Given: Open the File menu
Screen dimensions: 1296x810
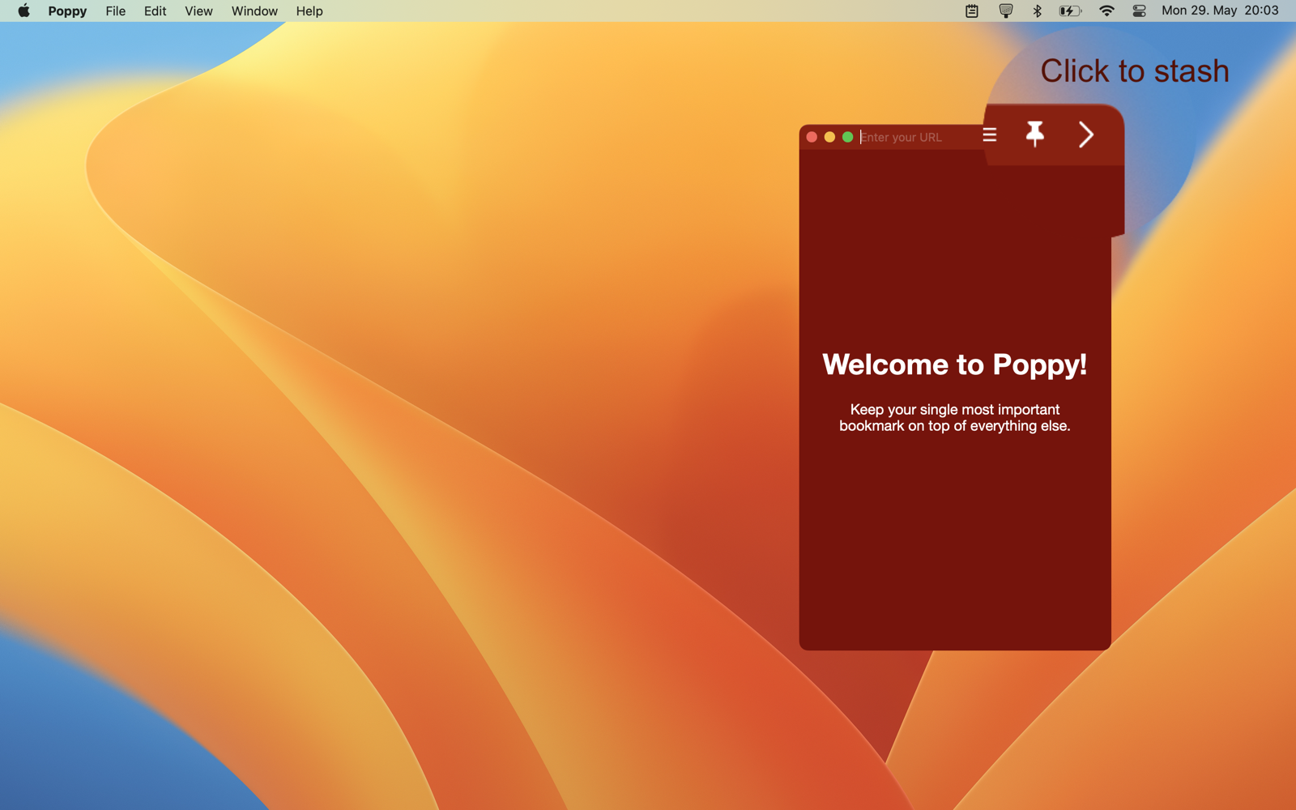Looking at the screenshot, I should pyautogui.click(x=116, y=11).
